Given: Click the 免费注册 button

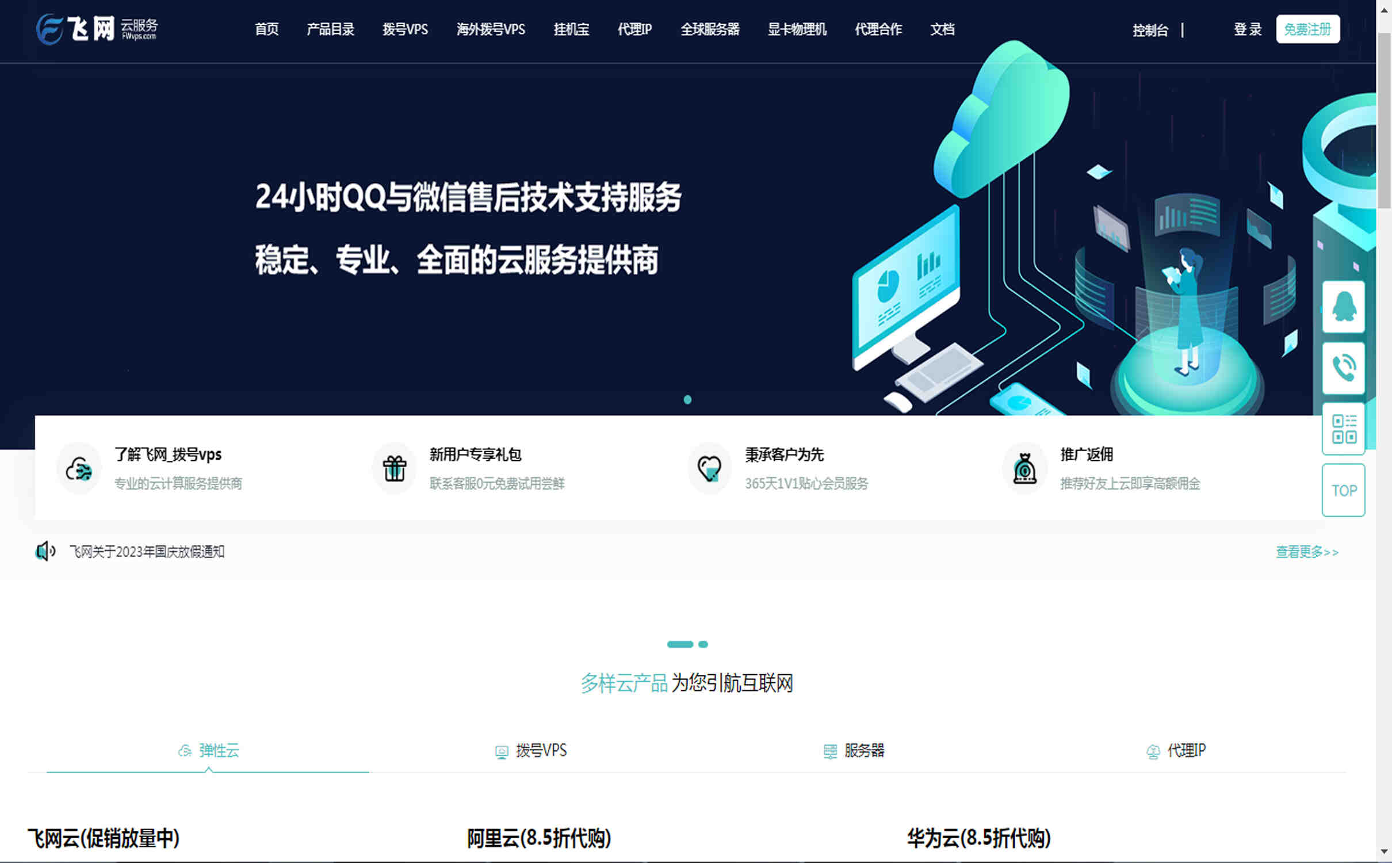Looking at the screenshot, I should (x=1308, y=29).
